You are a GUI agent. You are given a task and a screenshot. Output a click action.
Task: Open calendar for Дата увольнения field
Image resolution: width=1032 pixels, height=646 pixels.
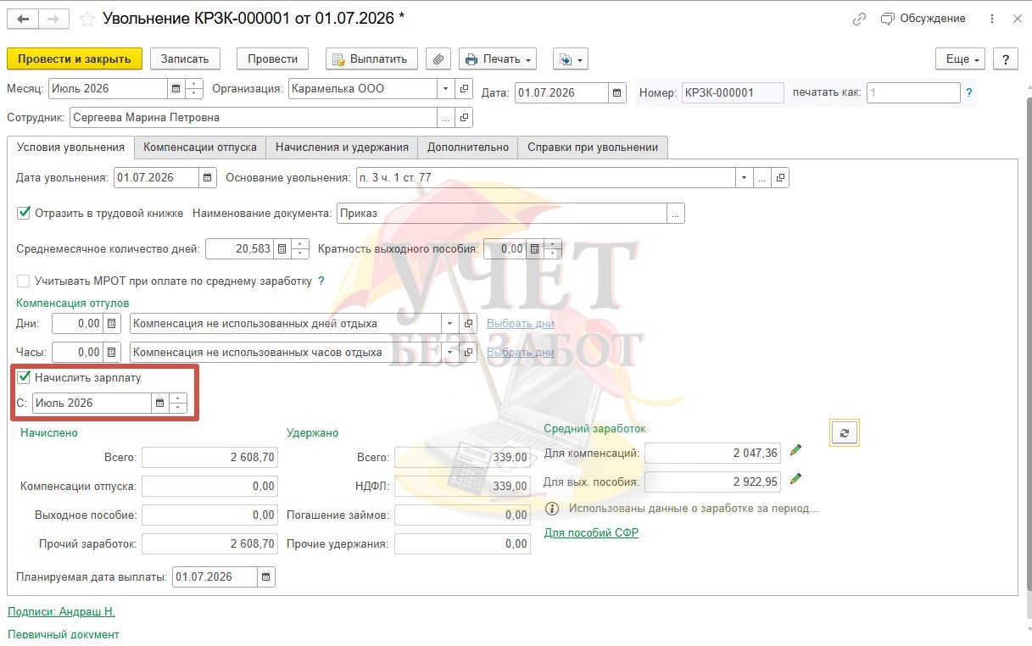coord(208,178)
